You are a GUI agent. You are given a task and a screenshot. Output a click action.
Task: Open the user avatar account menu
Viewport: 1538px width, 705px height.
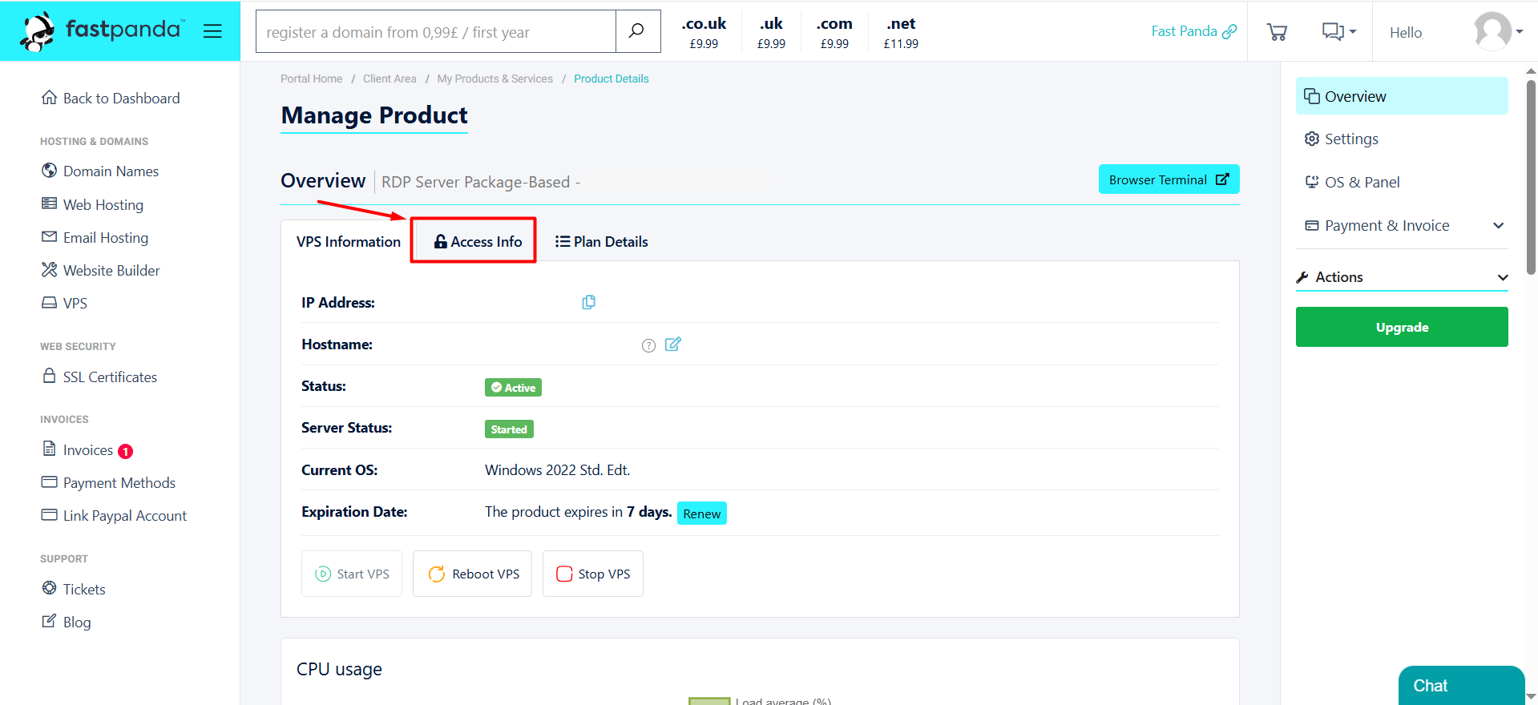coord(1497,32)
